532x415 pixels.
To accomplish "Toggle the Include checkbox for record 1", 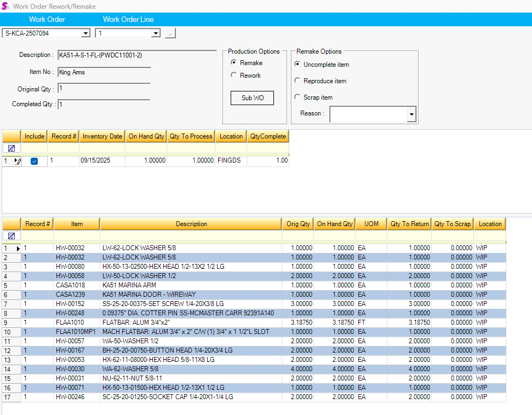I will 34,161.
